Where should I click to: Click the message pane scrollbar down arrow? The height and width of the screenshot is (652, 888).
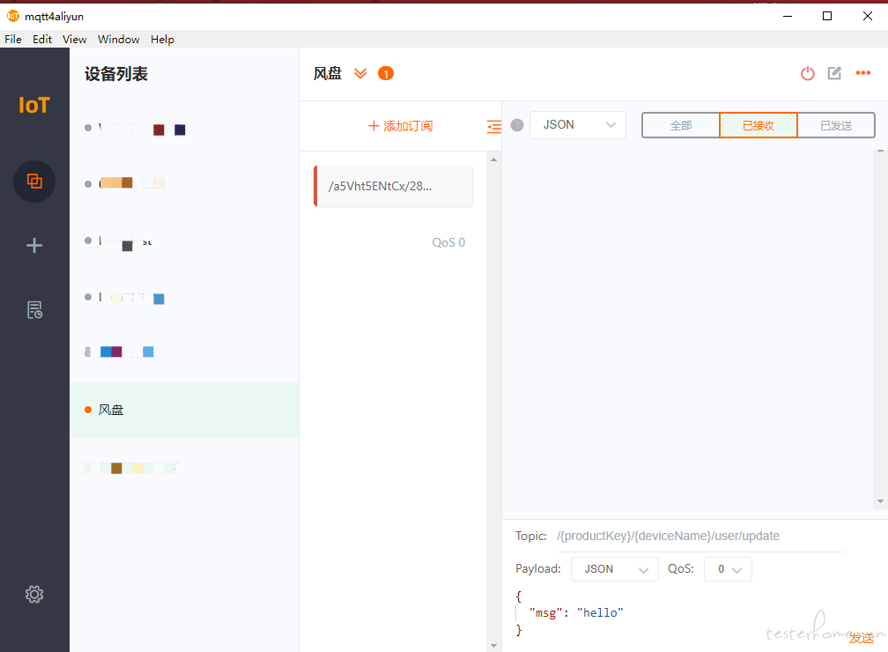click(x=880, y=501)
